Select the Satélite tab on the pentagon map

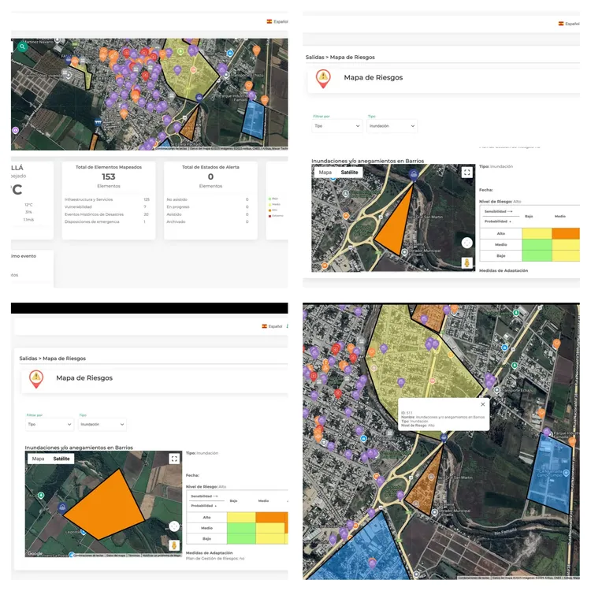61,458
